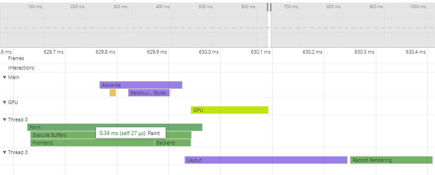The width and height of the screenshot is (435, 175).
Task: Click the Frames track row
Action: click(x=217, y=58)
